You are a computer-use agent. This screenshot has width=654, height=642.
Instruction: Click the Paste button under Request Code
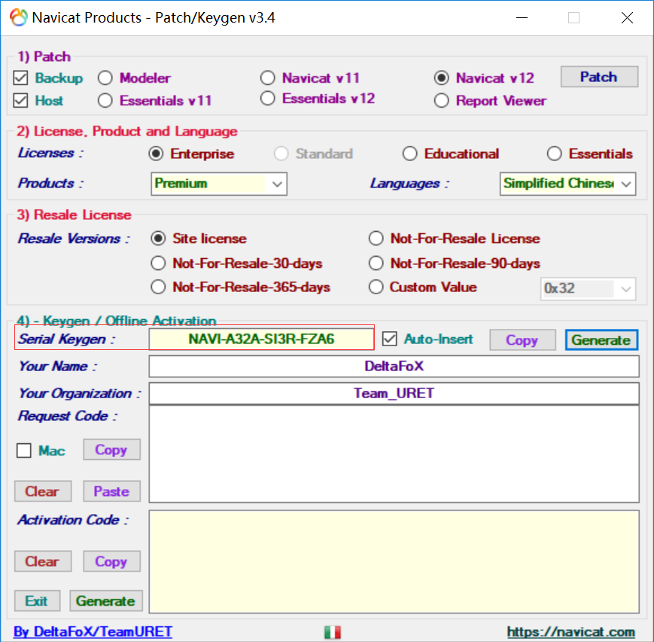pyautogui.click(x=111, y=491)
